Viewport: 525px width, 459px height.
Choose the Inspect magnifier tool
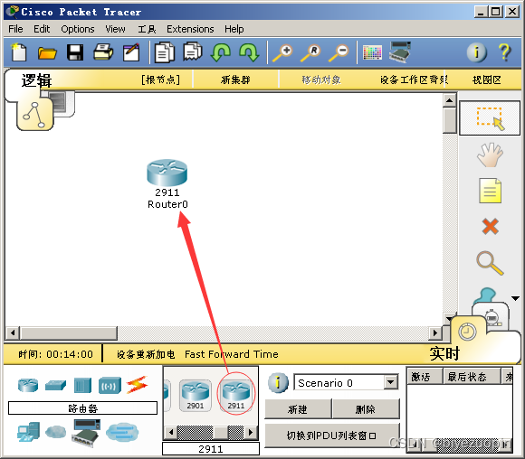(490, 263)
